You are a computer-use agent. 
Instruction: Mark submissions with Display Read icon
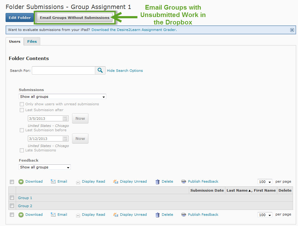click(78, 181)
